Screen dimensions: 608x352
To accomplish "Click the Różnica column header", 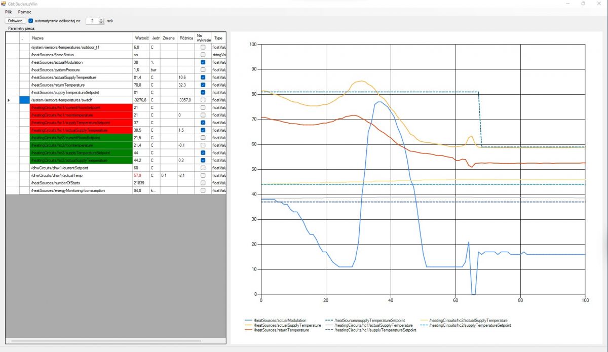I will tap(186, 38).
